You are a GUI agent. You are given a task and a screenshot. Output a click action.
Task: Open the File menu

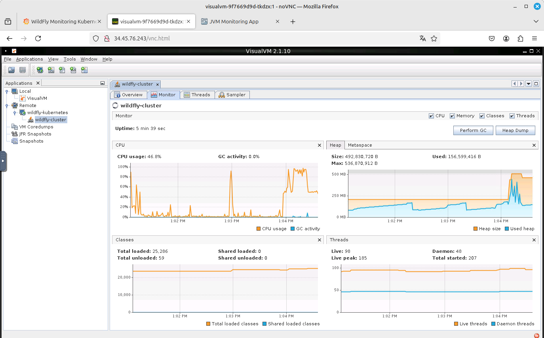click(8, 59)
